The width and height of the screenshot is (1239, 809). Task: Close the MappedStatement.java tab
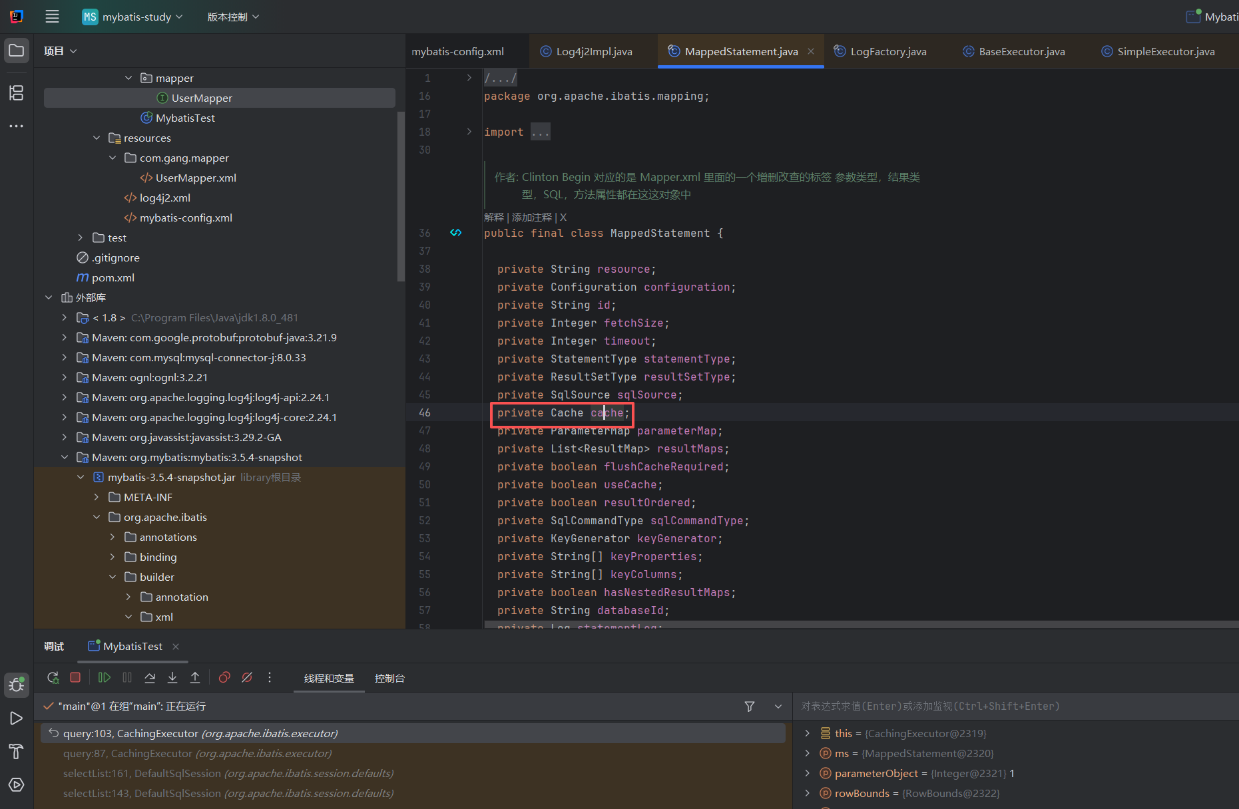point(811,51)
